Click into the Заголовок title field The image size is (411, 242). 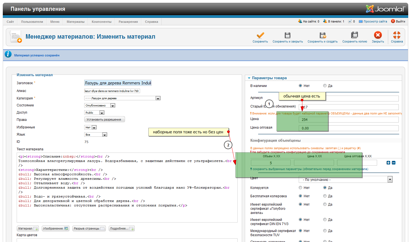pyautogui.click(x=118, y=83)
